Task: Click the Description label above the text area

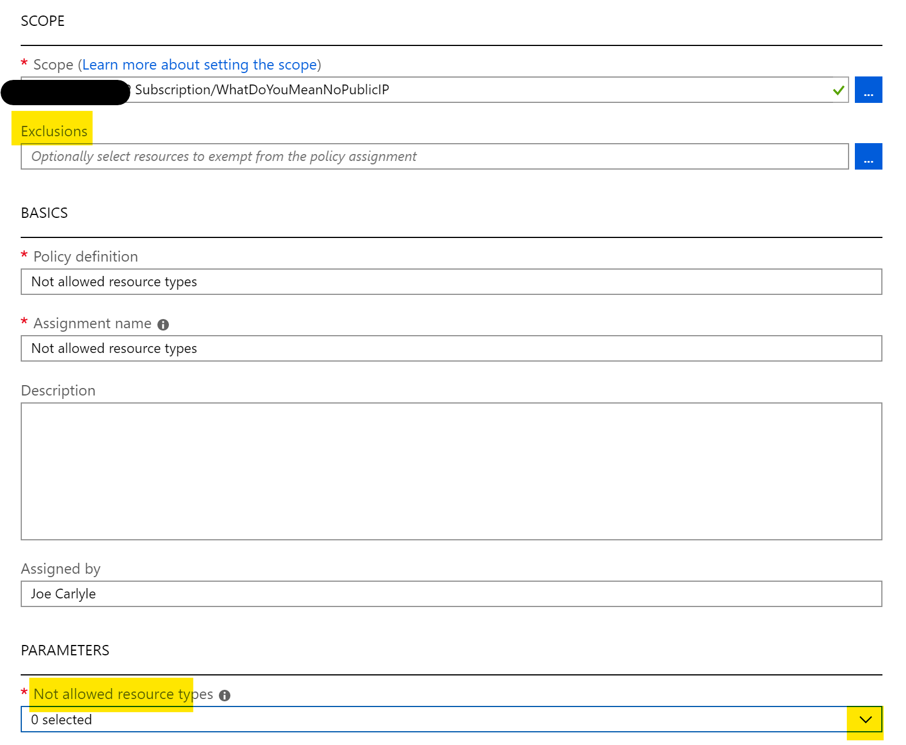Action: 58,391
